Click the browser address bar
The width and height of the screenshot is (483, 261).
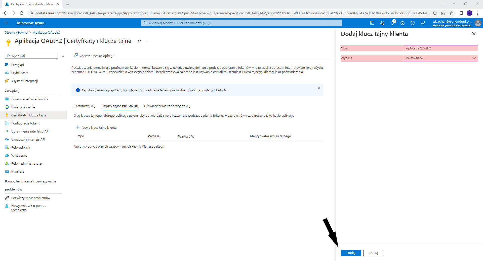pos(233,13)
